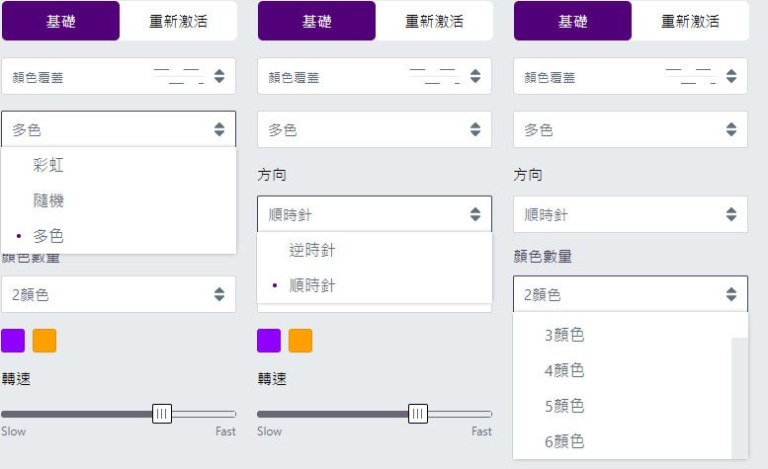Switch to 重新激活 tab in right panel
768x469 pixels.
coord(690,21)
